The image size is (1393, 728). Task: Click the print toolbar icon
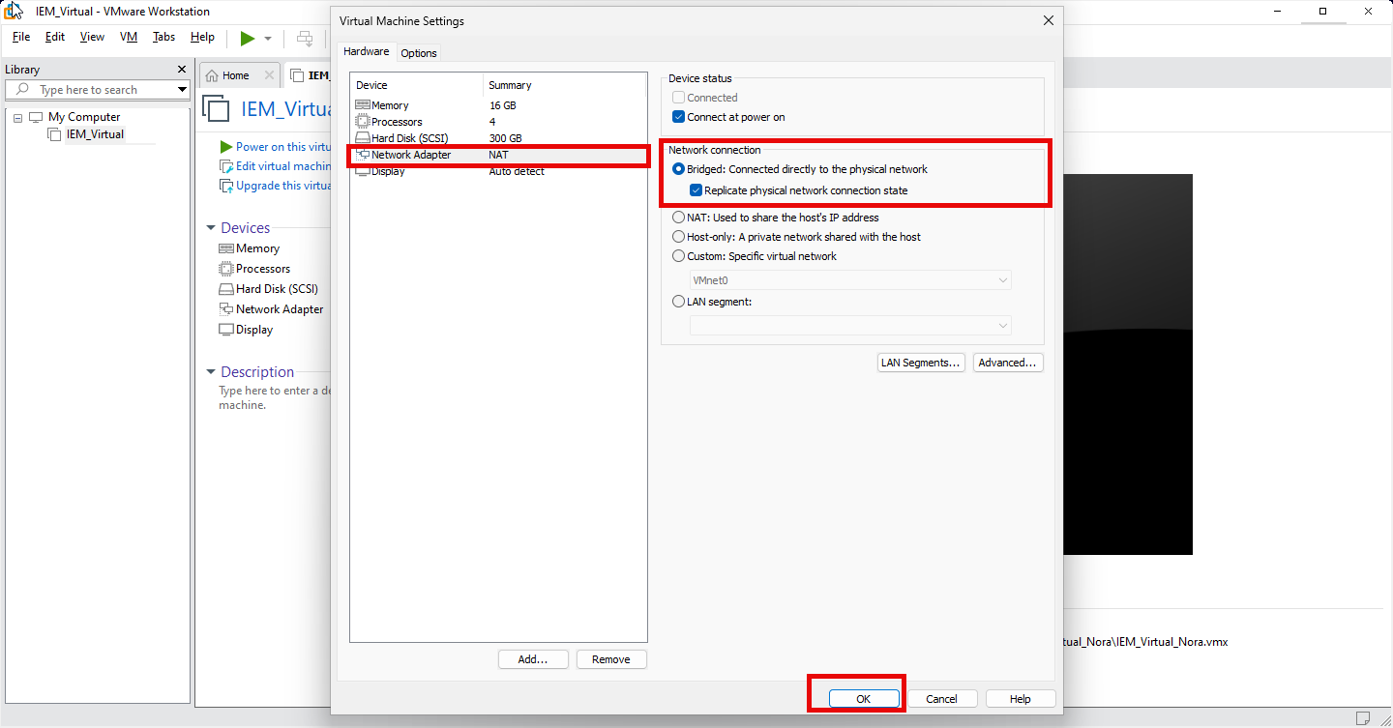(304, 37)
